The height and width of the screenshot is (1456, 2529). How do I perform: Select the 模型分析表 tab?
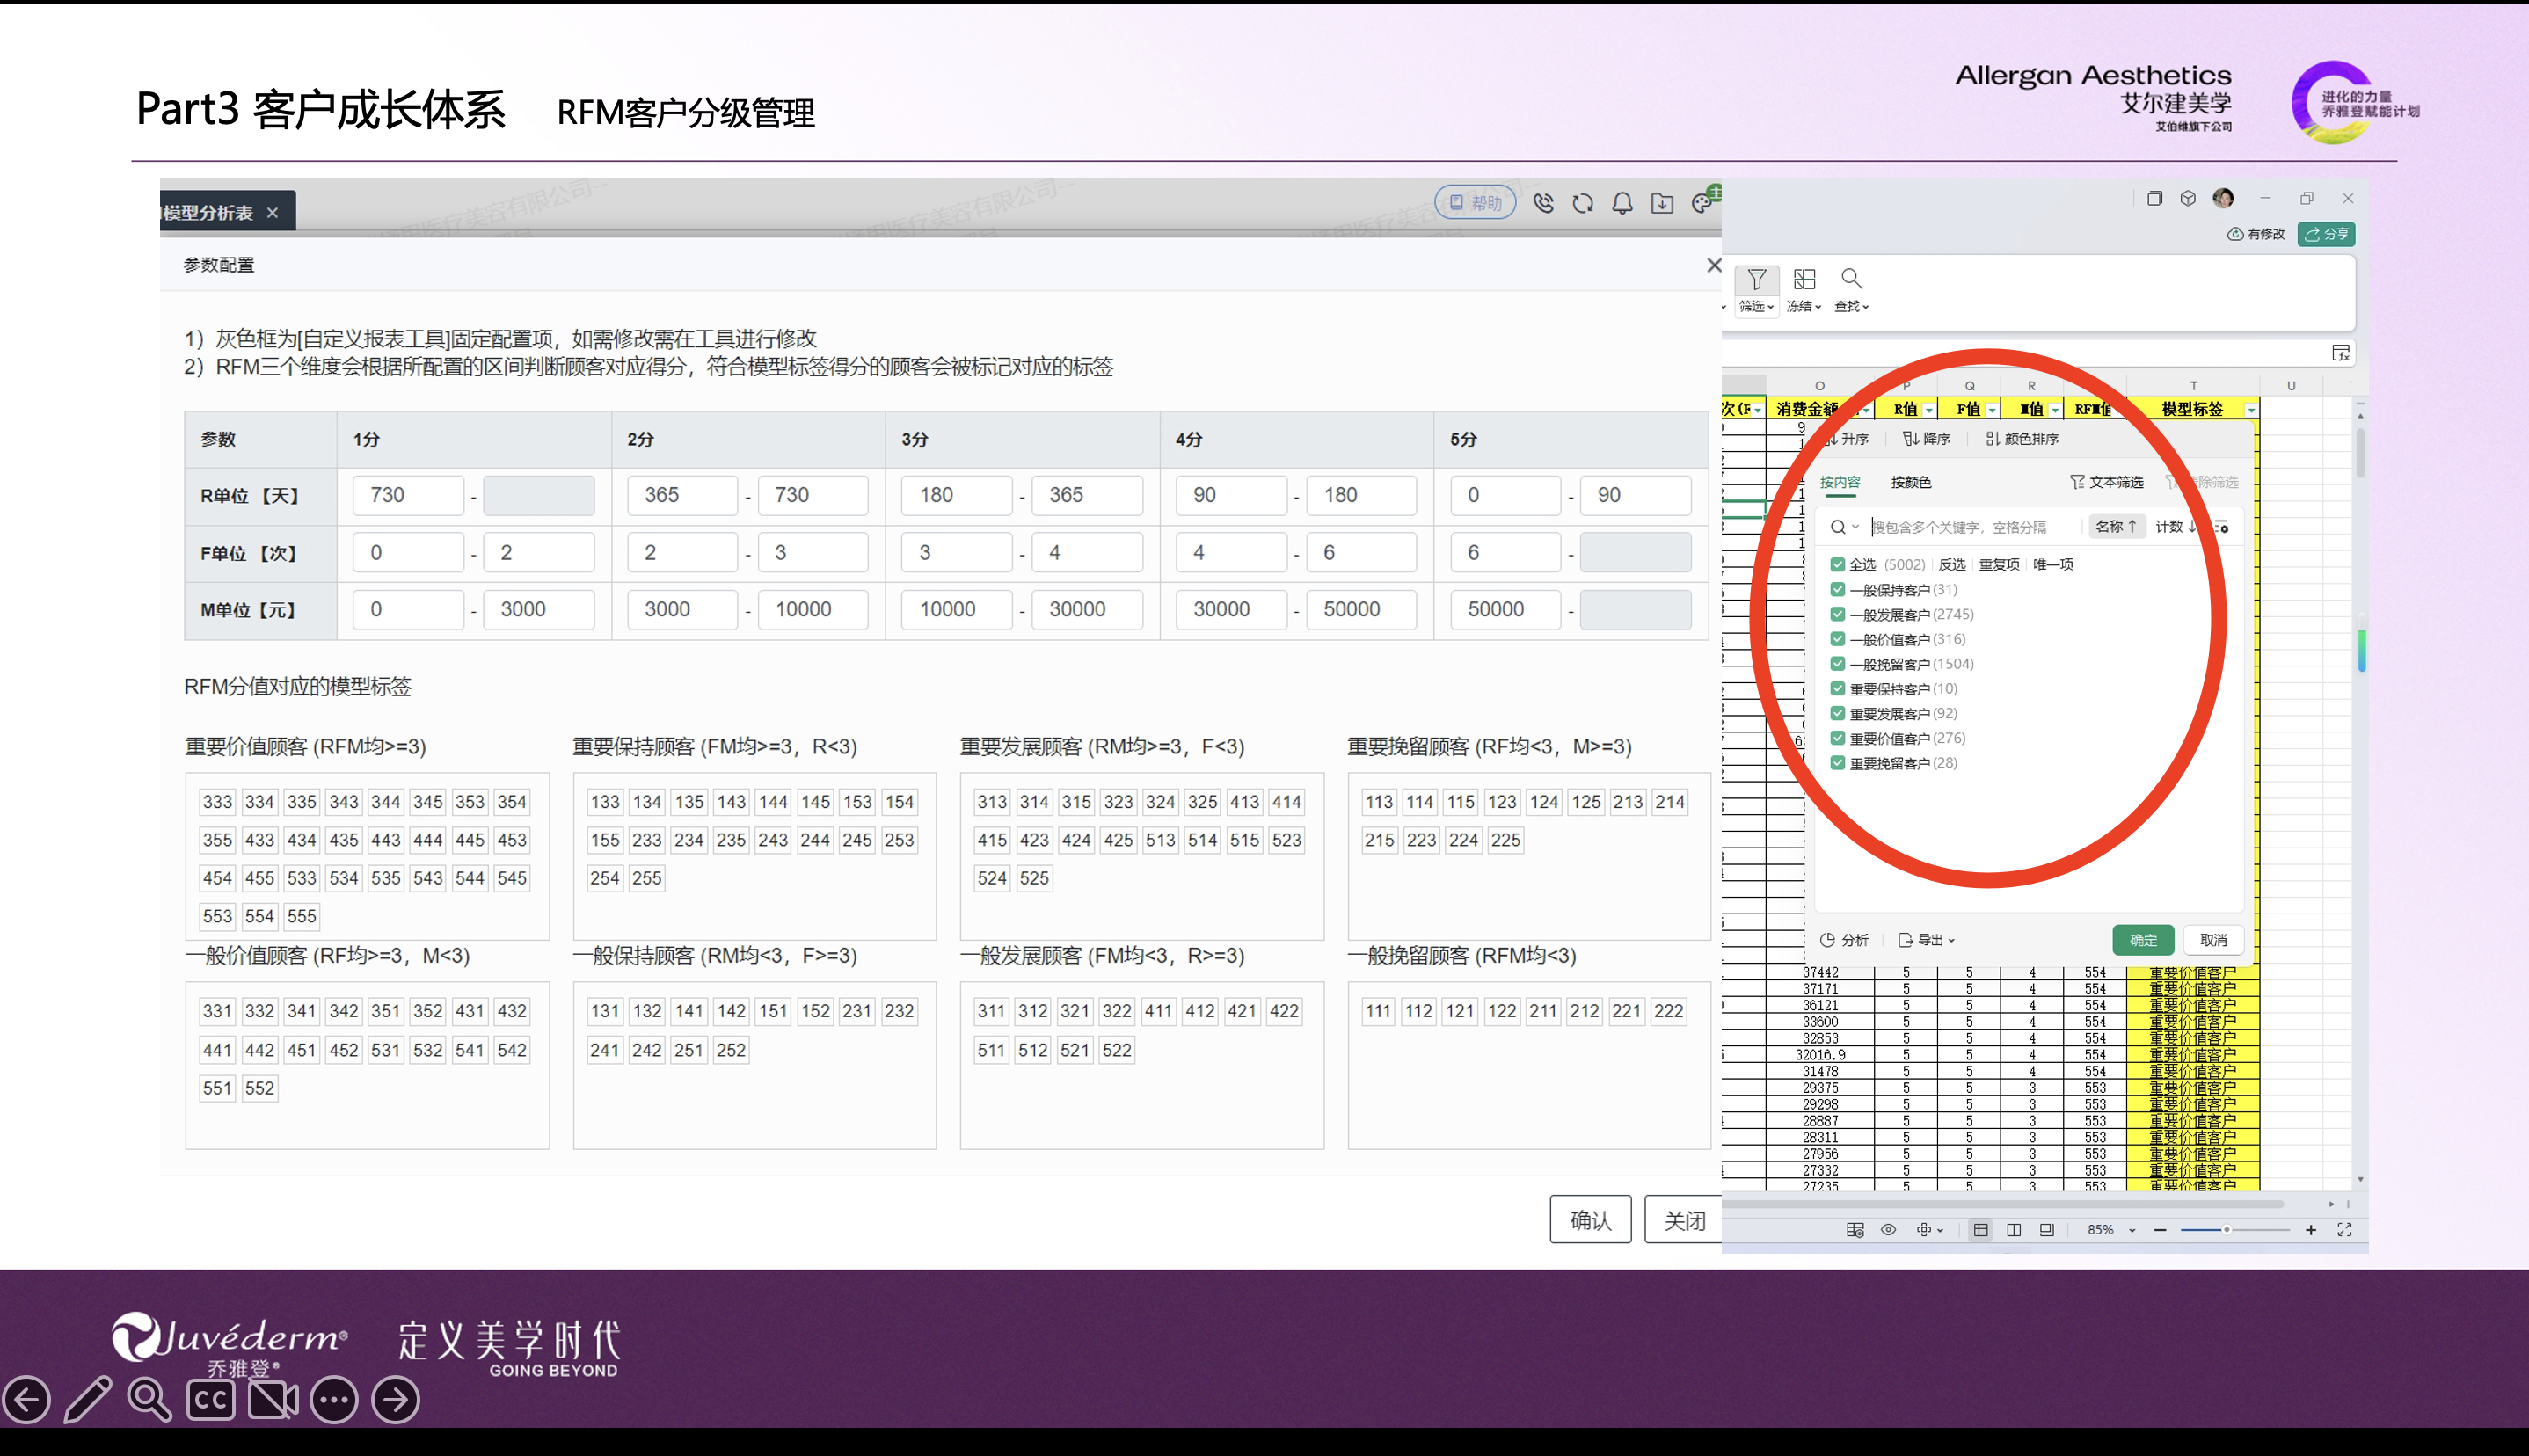pyautogui.click(x=210, y=213)
